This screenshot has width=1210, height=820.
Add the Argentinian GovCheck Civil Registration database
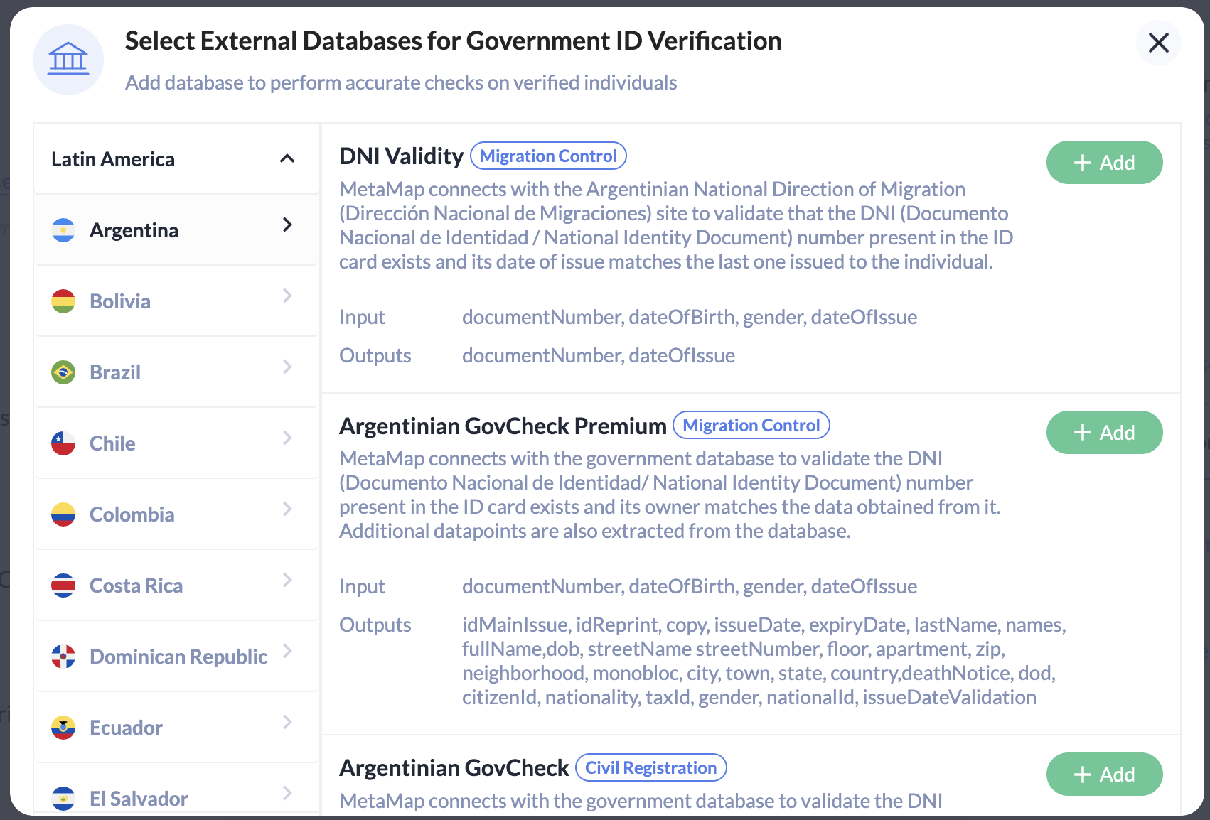click(x=1104, y=775)
